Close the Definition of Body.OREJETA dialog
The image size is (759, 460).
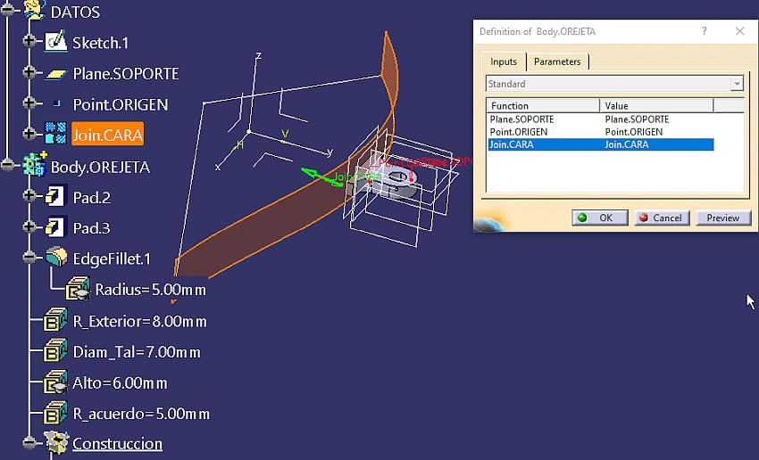739,31
